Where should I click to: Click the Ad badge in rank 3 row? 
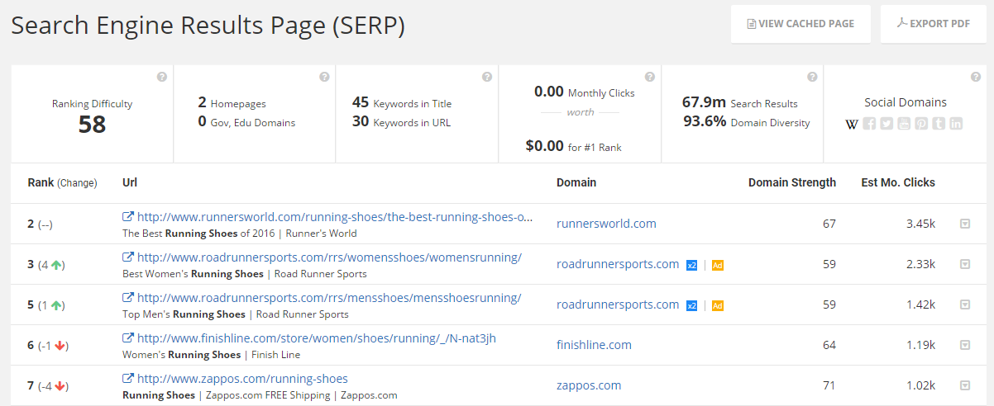718,265
